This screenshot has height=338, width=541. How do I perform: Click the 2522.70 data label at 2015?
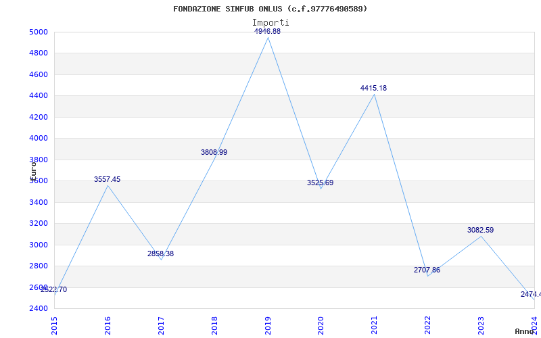[54, 290]
